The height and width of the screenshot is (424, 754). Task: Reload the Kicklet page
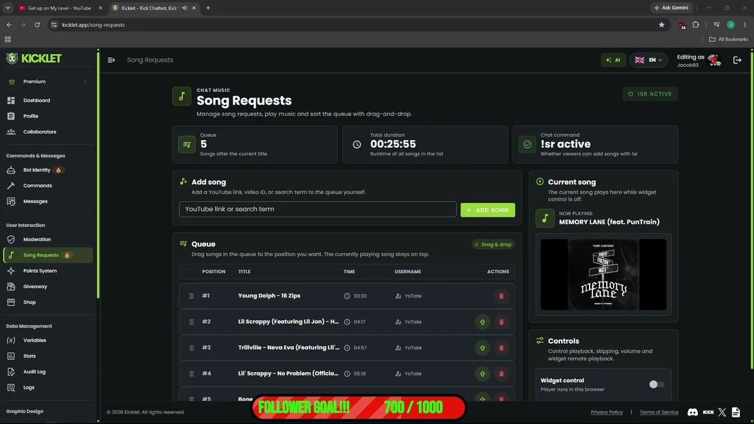tap(37, 25)
